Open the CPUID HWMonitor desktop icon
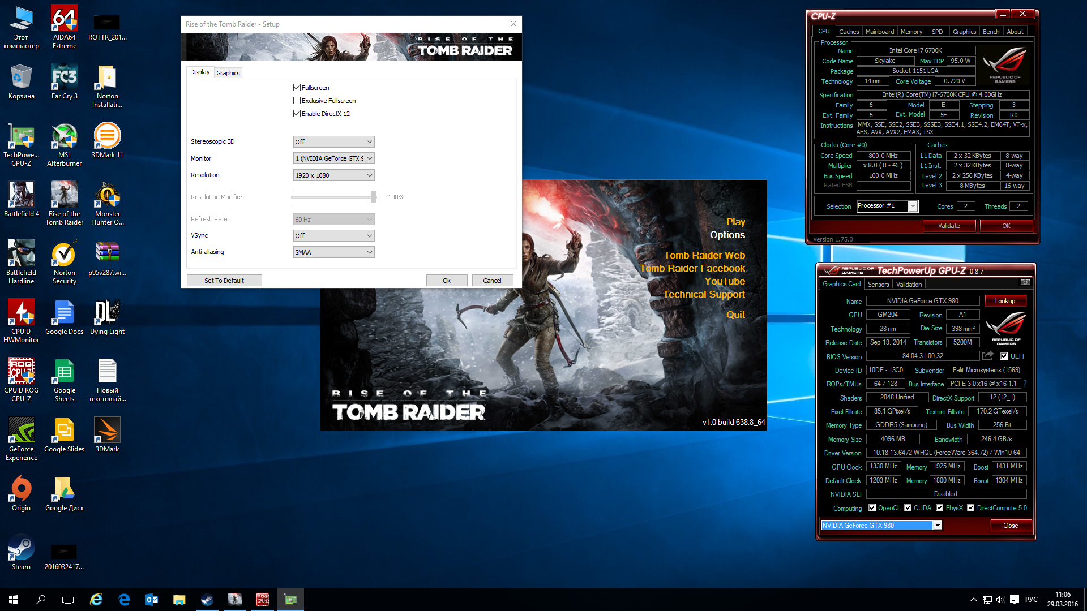 [21, 314]
